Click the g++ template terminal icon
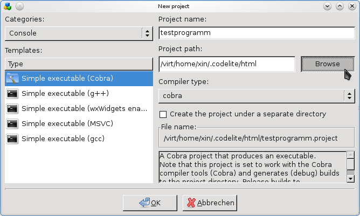This screenshot has width=360, height=216. tap(12, 94)
